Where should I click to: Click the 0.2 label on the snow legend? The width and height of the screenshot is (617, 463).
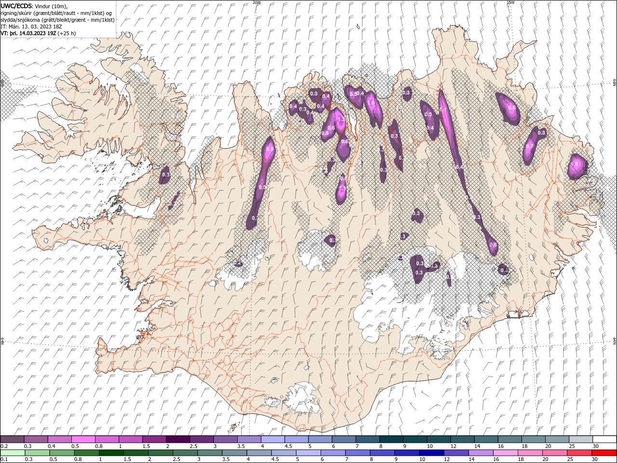pyautogui.click(x=4, y=446)
